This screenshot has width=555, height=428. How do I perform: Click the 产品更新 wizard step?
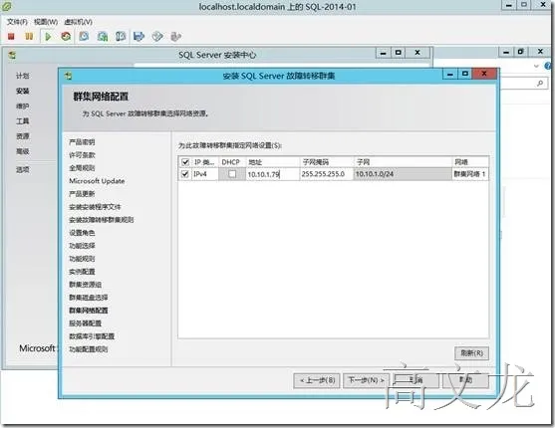point(82,194)
